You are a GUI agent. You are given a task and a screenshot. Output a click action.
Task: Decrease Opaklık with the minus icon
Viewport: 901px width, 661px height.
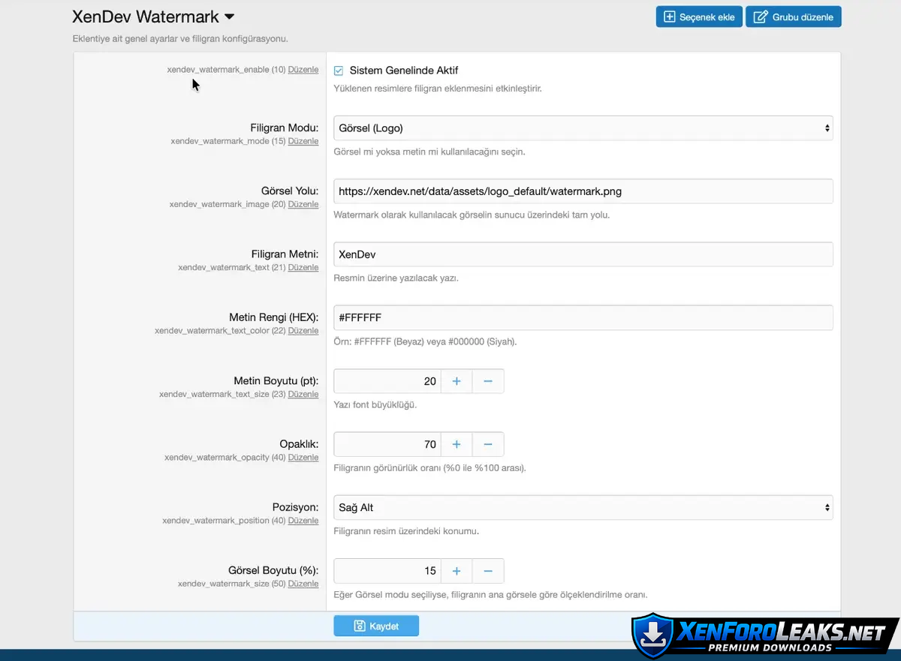488,444
